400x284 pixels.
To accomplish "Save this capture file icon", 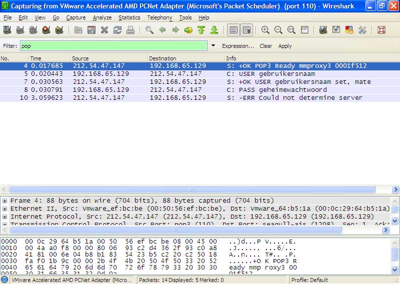I will point(91,30).
